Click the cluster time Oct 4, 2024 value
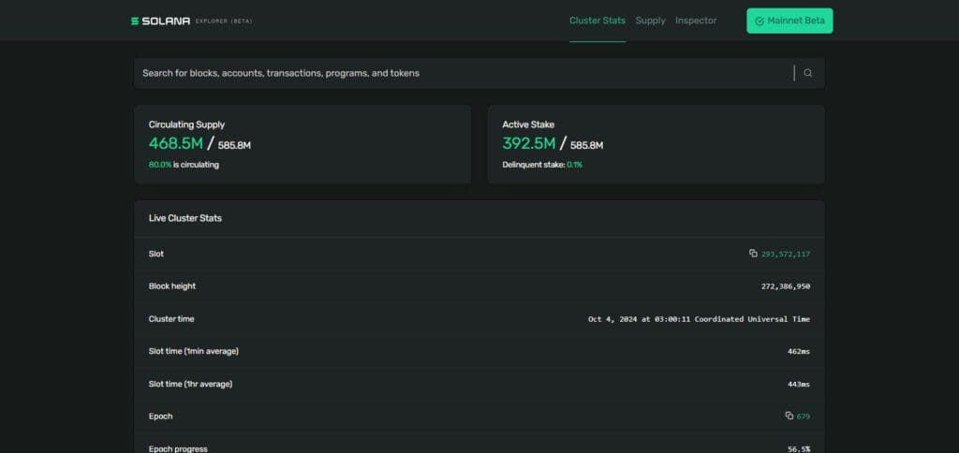Screen dimensions: 959x453 click(699, 319)
